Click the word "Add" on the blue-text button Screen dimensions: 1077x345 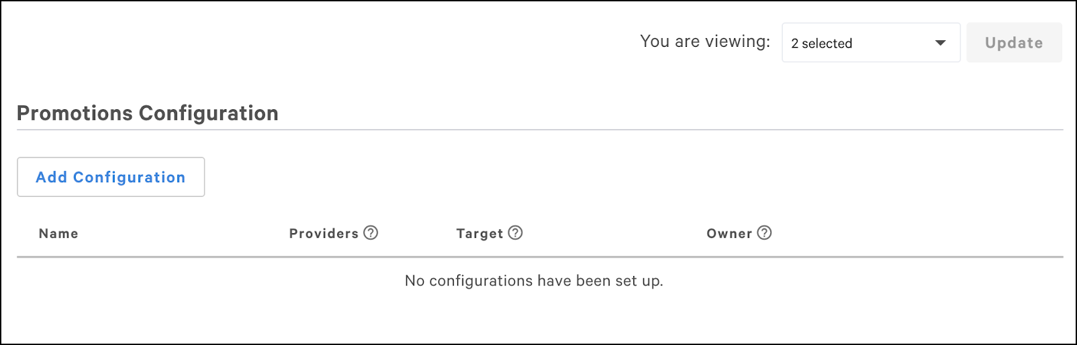click(x=52, y=178)
